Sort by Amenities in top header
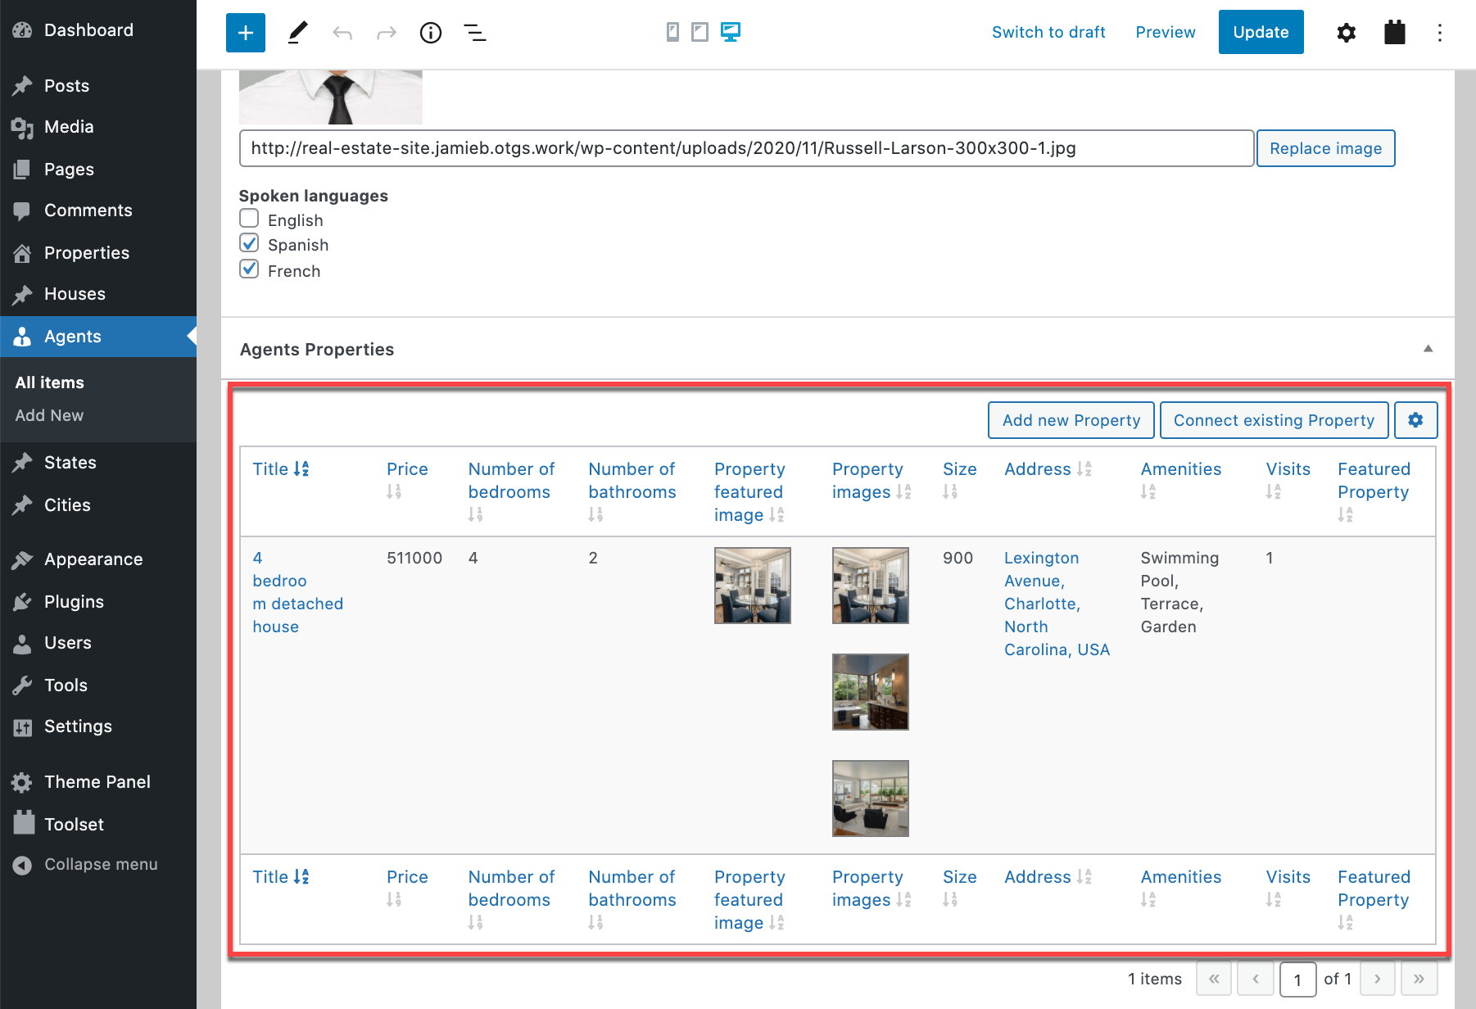 tap(1148, 491)
